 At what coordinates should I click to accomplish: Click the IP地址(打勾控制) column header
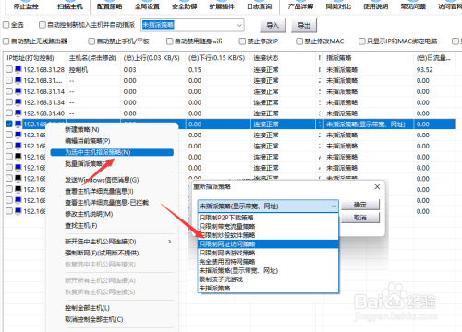(30, 58)
